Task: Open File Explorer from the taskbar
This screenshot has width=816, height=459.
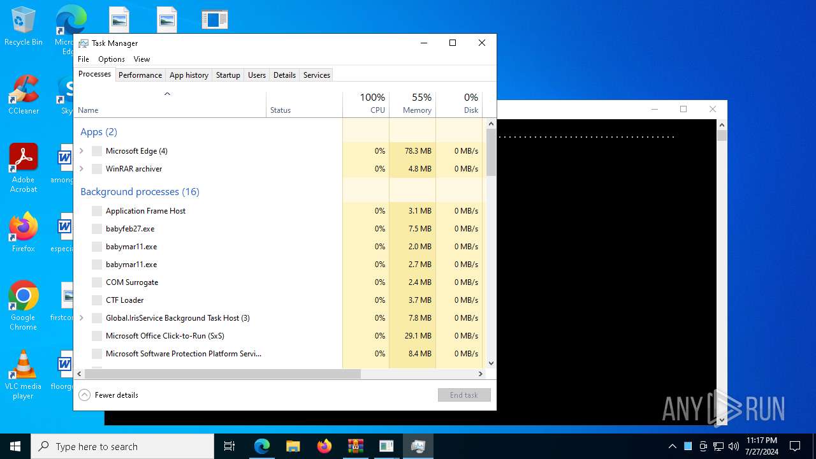Action: coord(293,446)
